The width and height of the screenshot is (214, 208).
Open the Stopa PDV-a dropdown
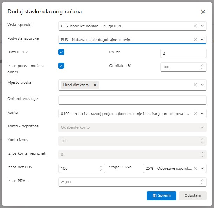(202, 168)
